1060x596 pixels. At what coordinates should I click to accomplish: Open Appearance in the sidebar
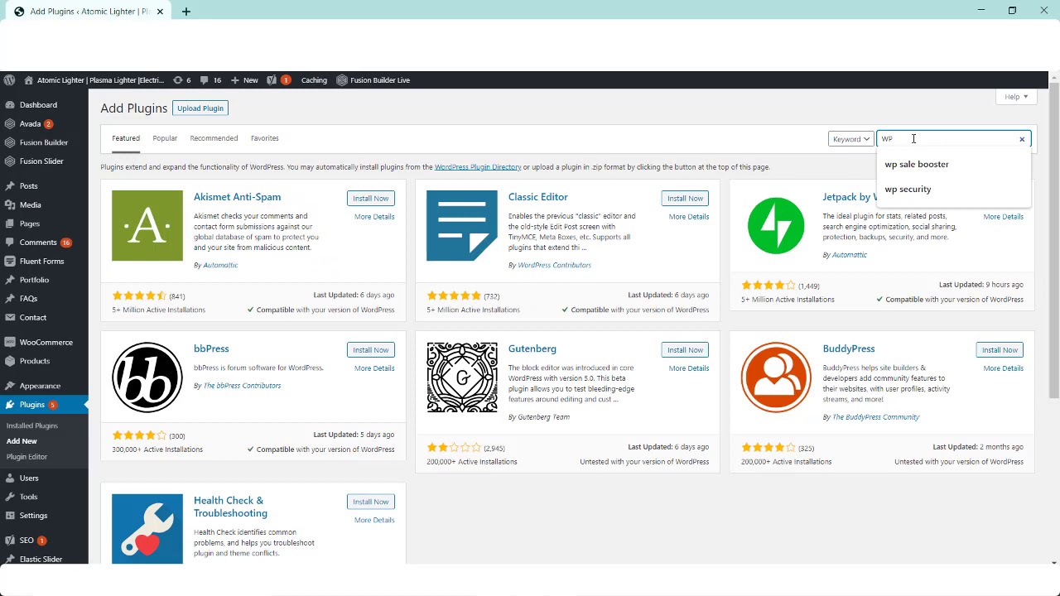pyautogui.click(x=40, y=386)
